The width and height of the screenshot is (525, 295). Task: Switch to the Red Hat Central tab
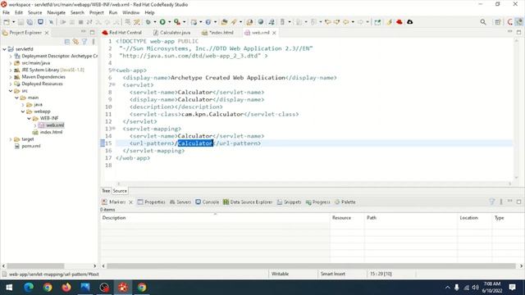tap(122, 33)
